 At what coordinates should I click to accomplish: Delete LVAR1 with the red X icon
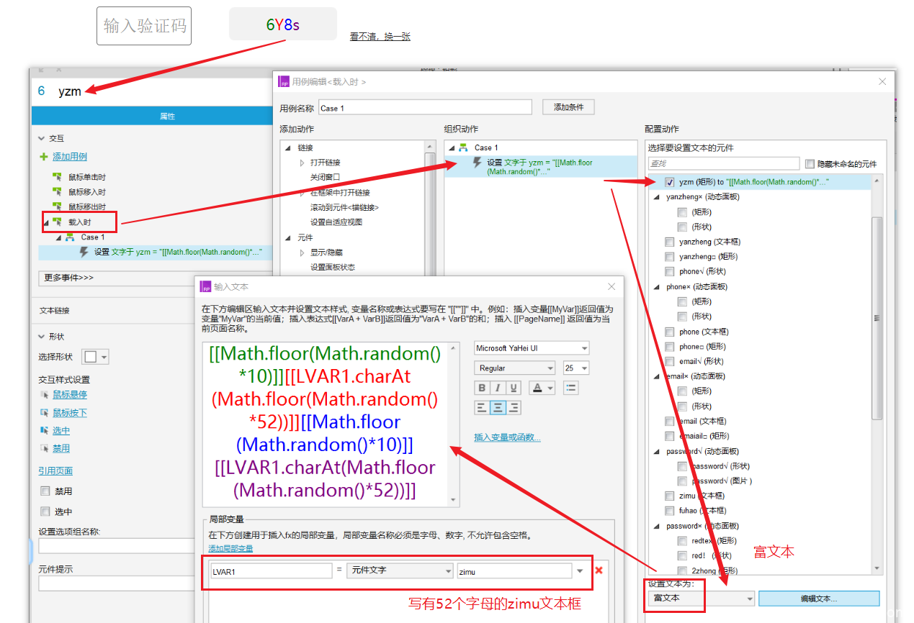[599, 570]
